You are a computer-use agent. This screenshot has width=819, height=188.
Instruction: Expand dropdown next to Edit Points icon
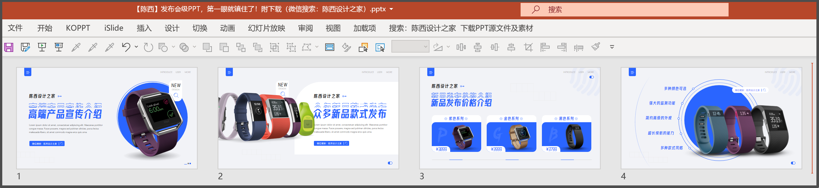317,47
